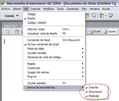Switch to Dividir split view
This screenshot has width=119, height=101.
(x=95, y=32)
